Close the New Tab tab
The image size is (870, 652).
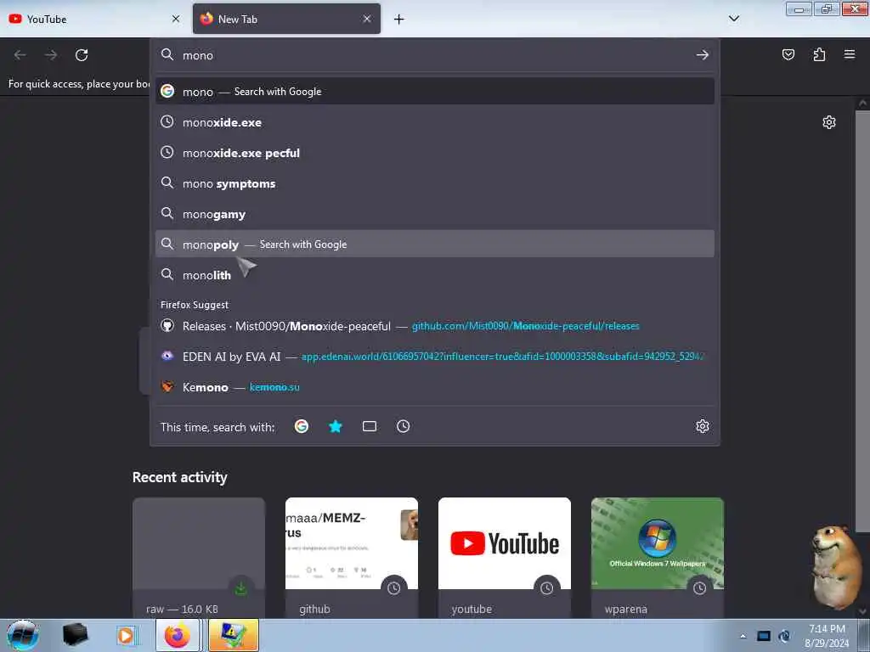tap(367, 19)
